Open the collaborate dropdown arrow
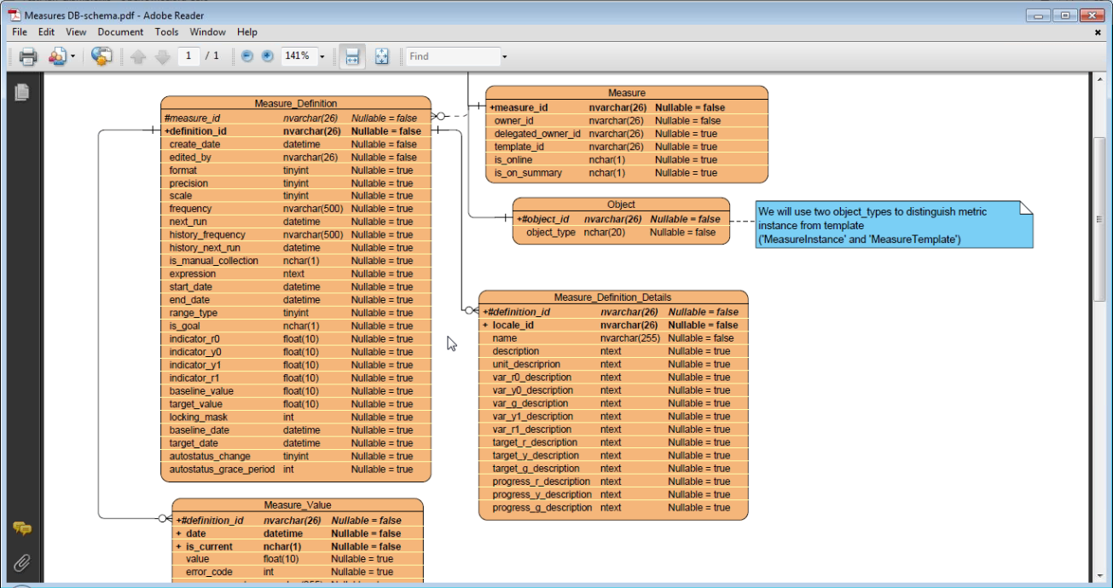This screenshot has height=588, width=1113. [x=72, y=57]
